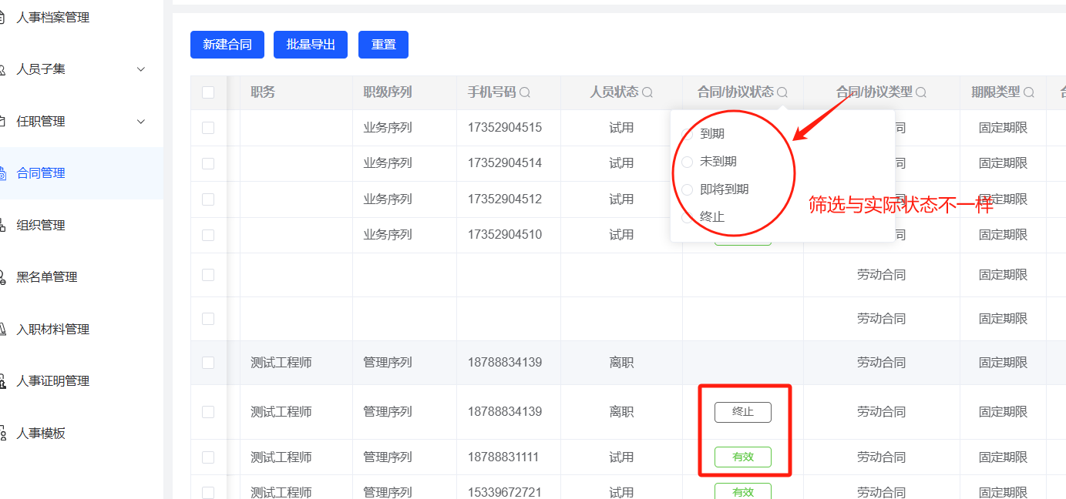Select the row with phone 15339672721
This screenshot has height=499, width=1066.
click(208, 492)
